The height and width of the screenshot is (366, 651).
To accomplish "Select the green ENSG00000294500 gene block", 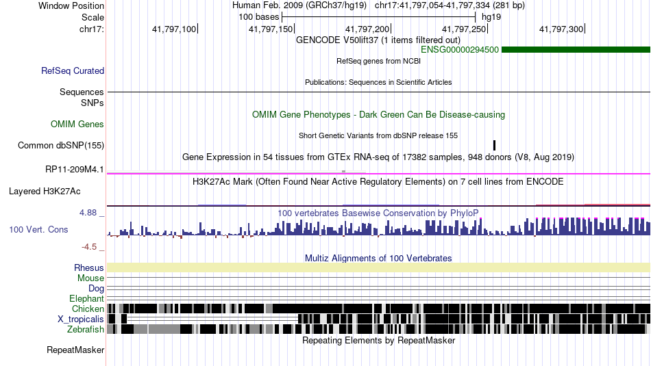I will [x=576, y=50].
